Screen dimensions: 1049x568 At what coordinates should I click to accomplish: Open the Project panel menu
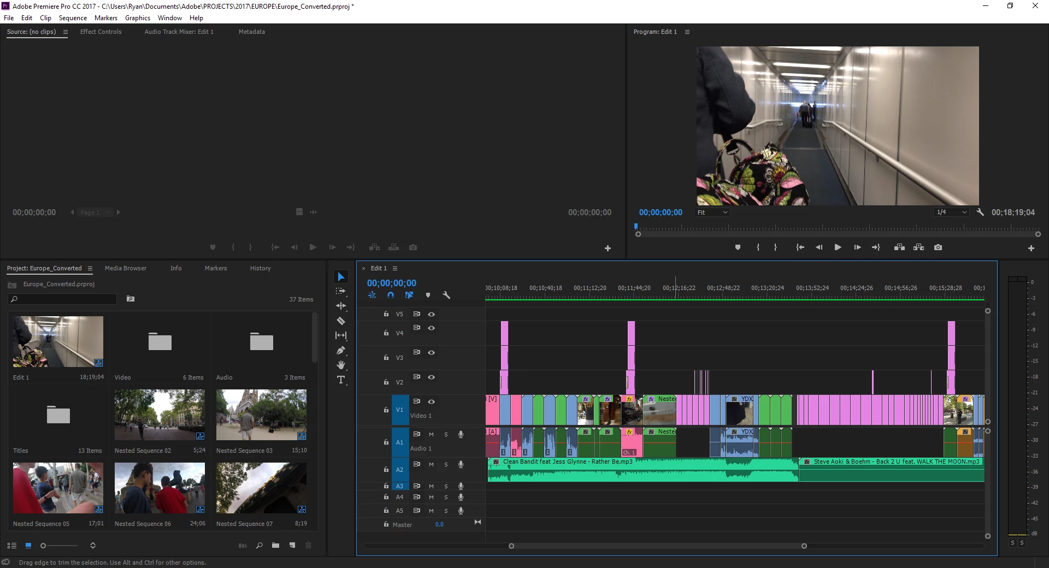point(90,268)
